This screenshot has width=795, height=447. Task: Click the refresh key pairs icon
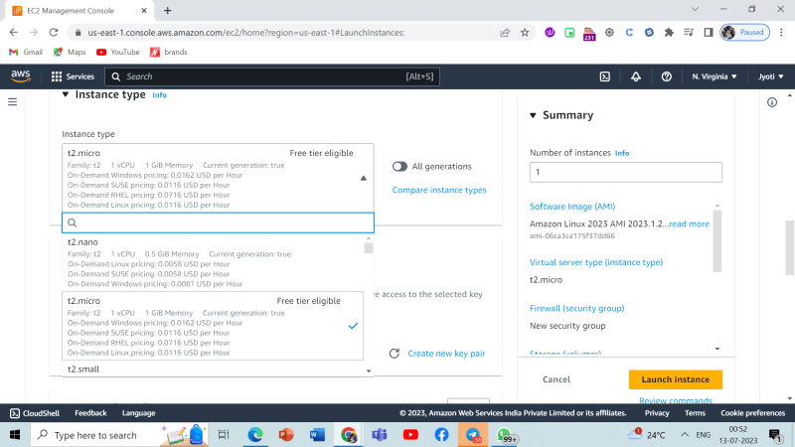394,354
